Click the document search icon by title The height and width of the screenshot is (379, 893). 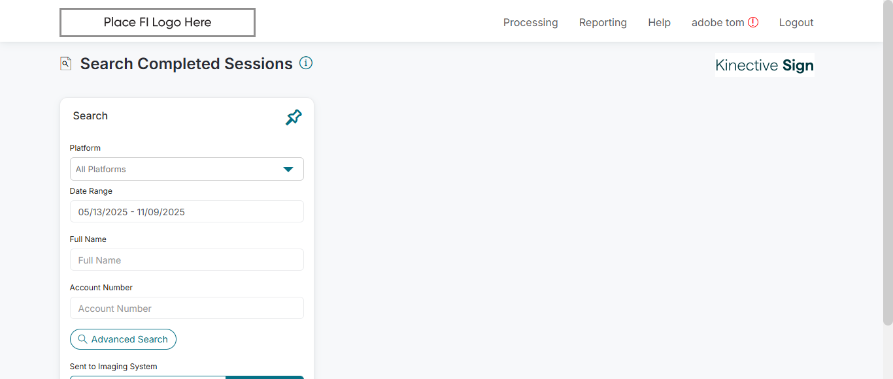point(65,63)
